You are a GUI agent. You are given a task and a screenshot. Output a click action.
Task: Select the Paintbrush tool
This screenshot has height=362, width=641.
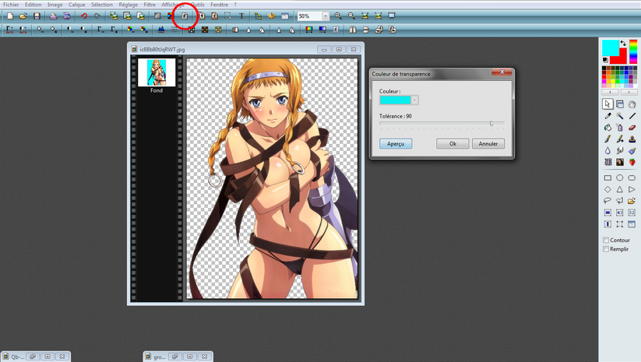[x=608, y=139]
